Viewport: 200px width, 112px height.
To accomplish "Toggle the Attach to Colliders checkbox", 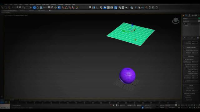I will (187, 73).
